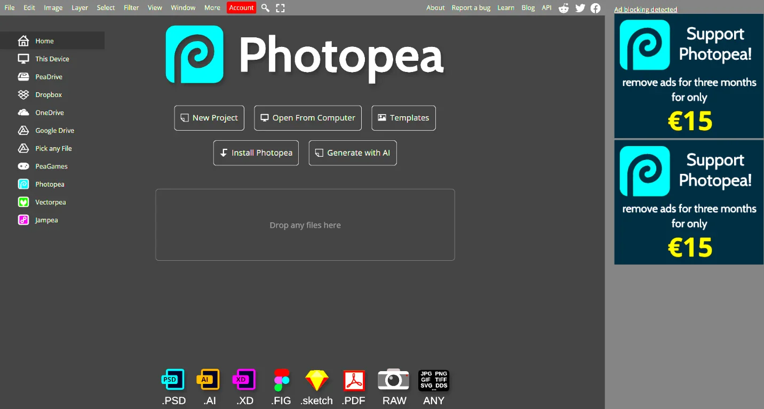The height and width of the screenshot is (409, 764).
Task: Select Photopea app in sidebar
Action: click(52, 185)
